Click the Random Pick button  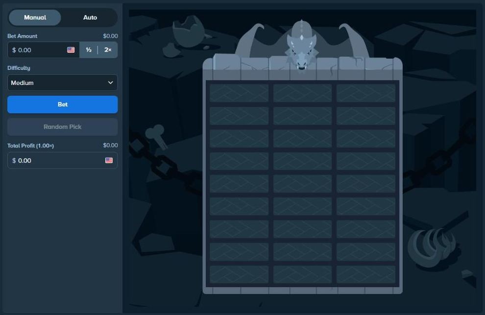[63, 126]
